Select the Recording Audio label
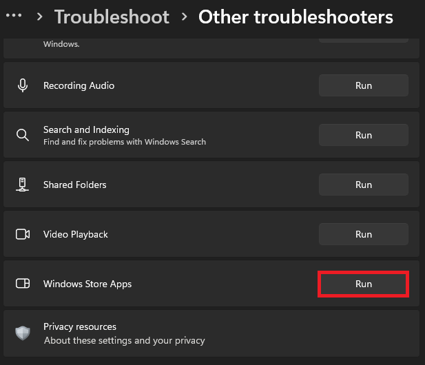425x365 pixels. [79, 85]
